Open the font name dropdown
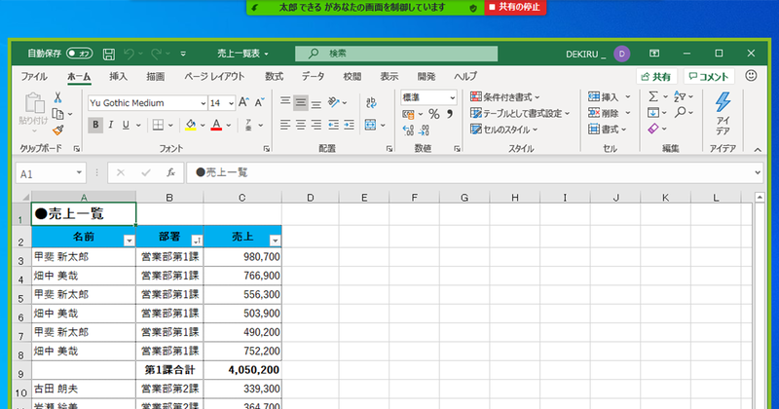Screen dimensions: 779x409 point(203,103)
